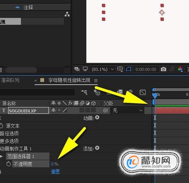Open the 动画 animate flyout arrow
The image size is (189, 183).
97,118
